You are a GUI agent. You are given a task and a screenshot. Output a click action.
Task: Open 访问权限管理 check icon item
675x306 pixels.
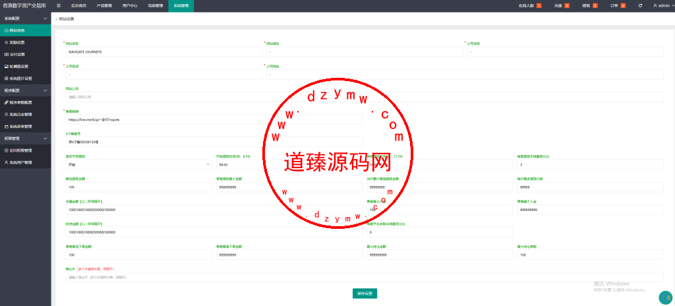coord(7,150)
